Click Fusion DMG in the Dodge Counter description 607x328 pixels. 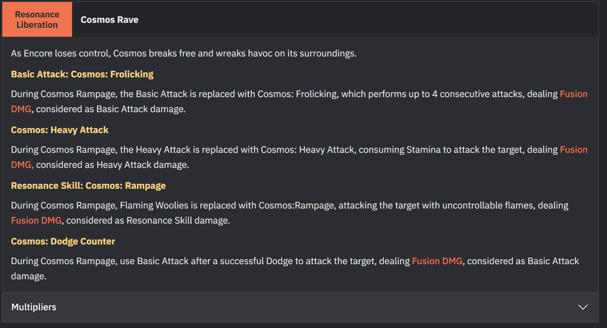[x=437, y=261]
